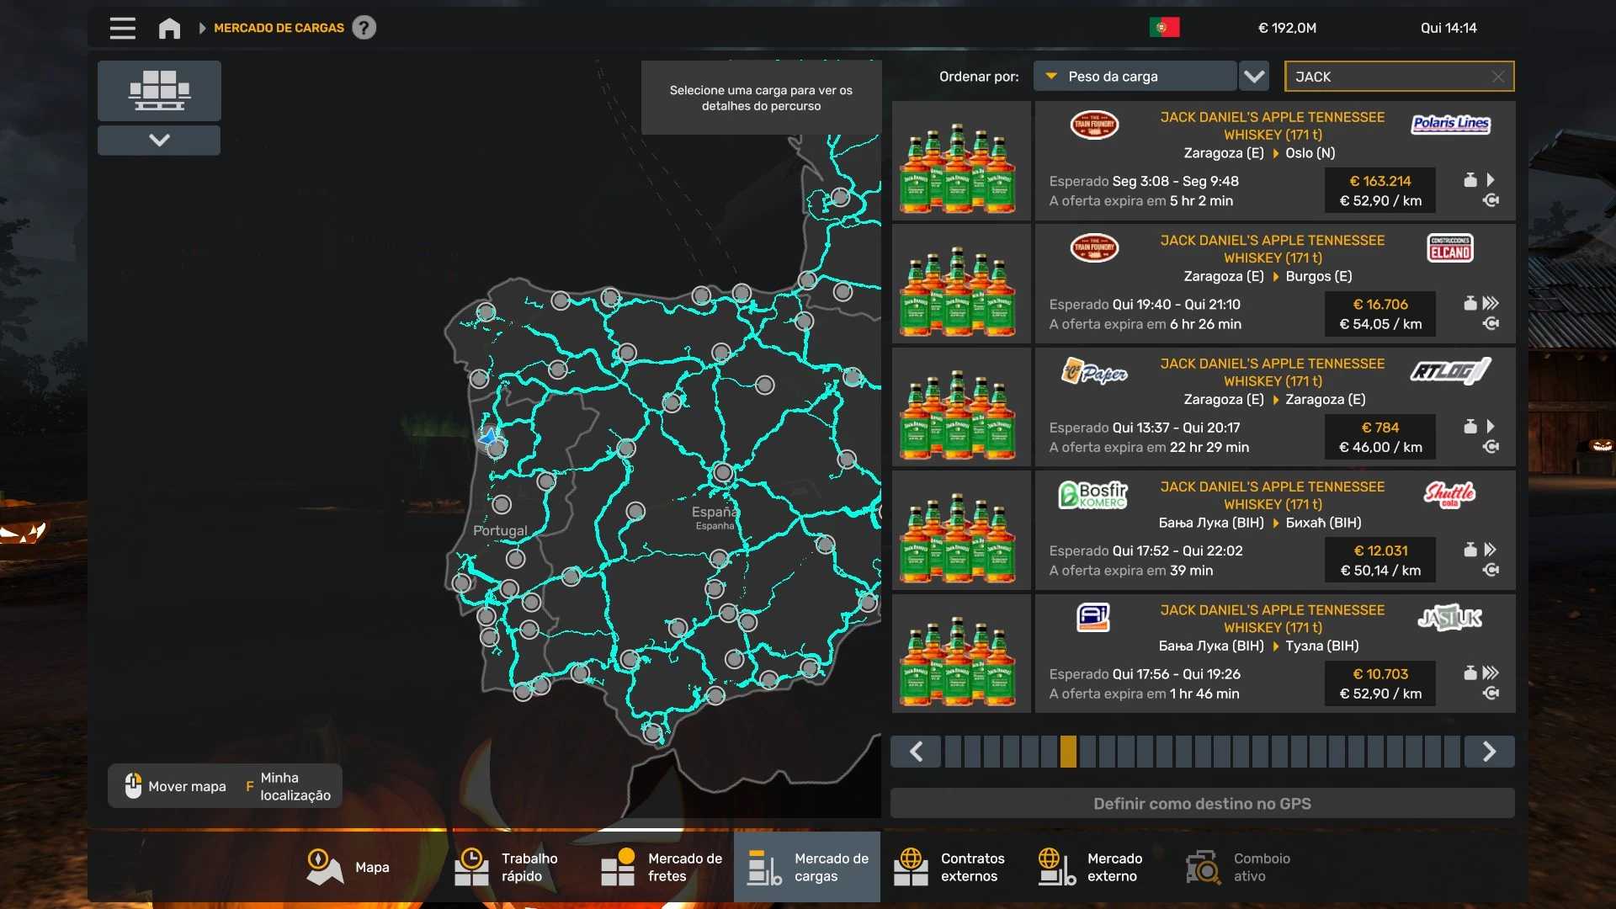Open the Peso da carga sort dropdown

pos(1134,77)
